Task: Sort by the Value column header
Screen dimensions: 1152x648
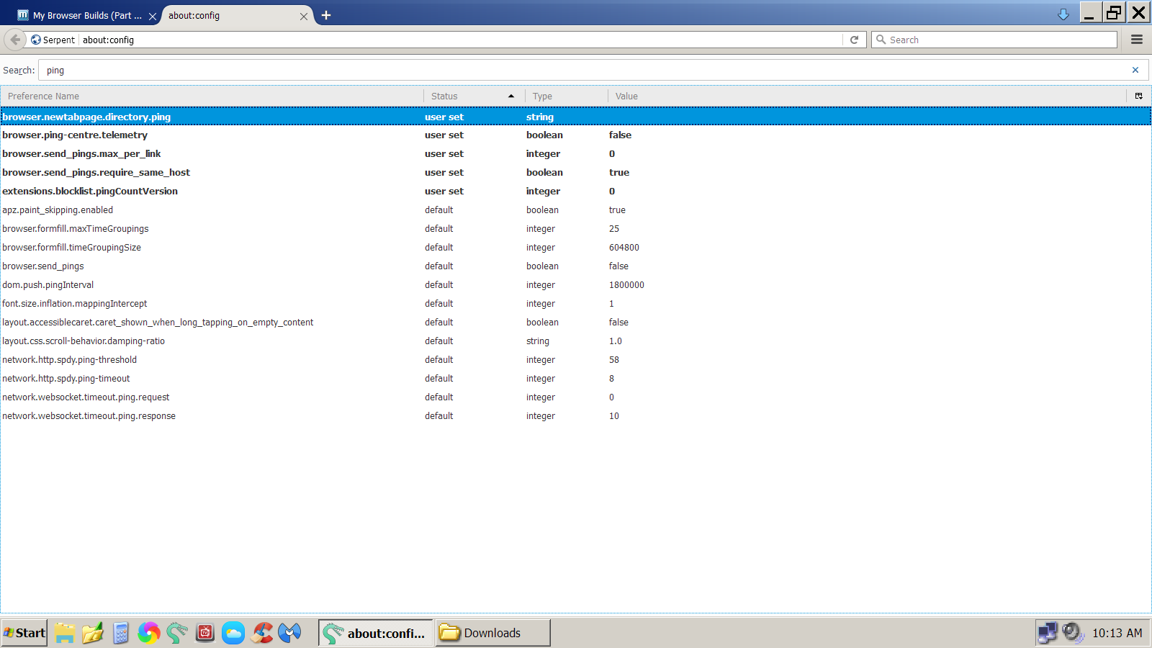Action: 867,96
